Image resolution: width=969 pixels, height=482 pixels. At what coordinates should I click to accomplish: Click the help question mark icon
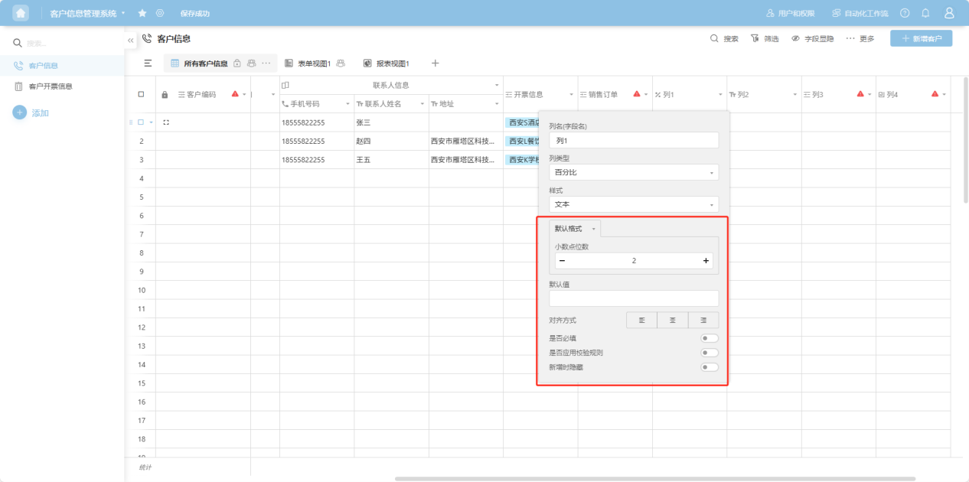tap(905, 13)
